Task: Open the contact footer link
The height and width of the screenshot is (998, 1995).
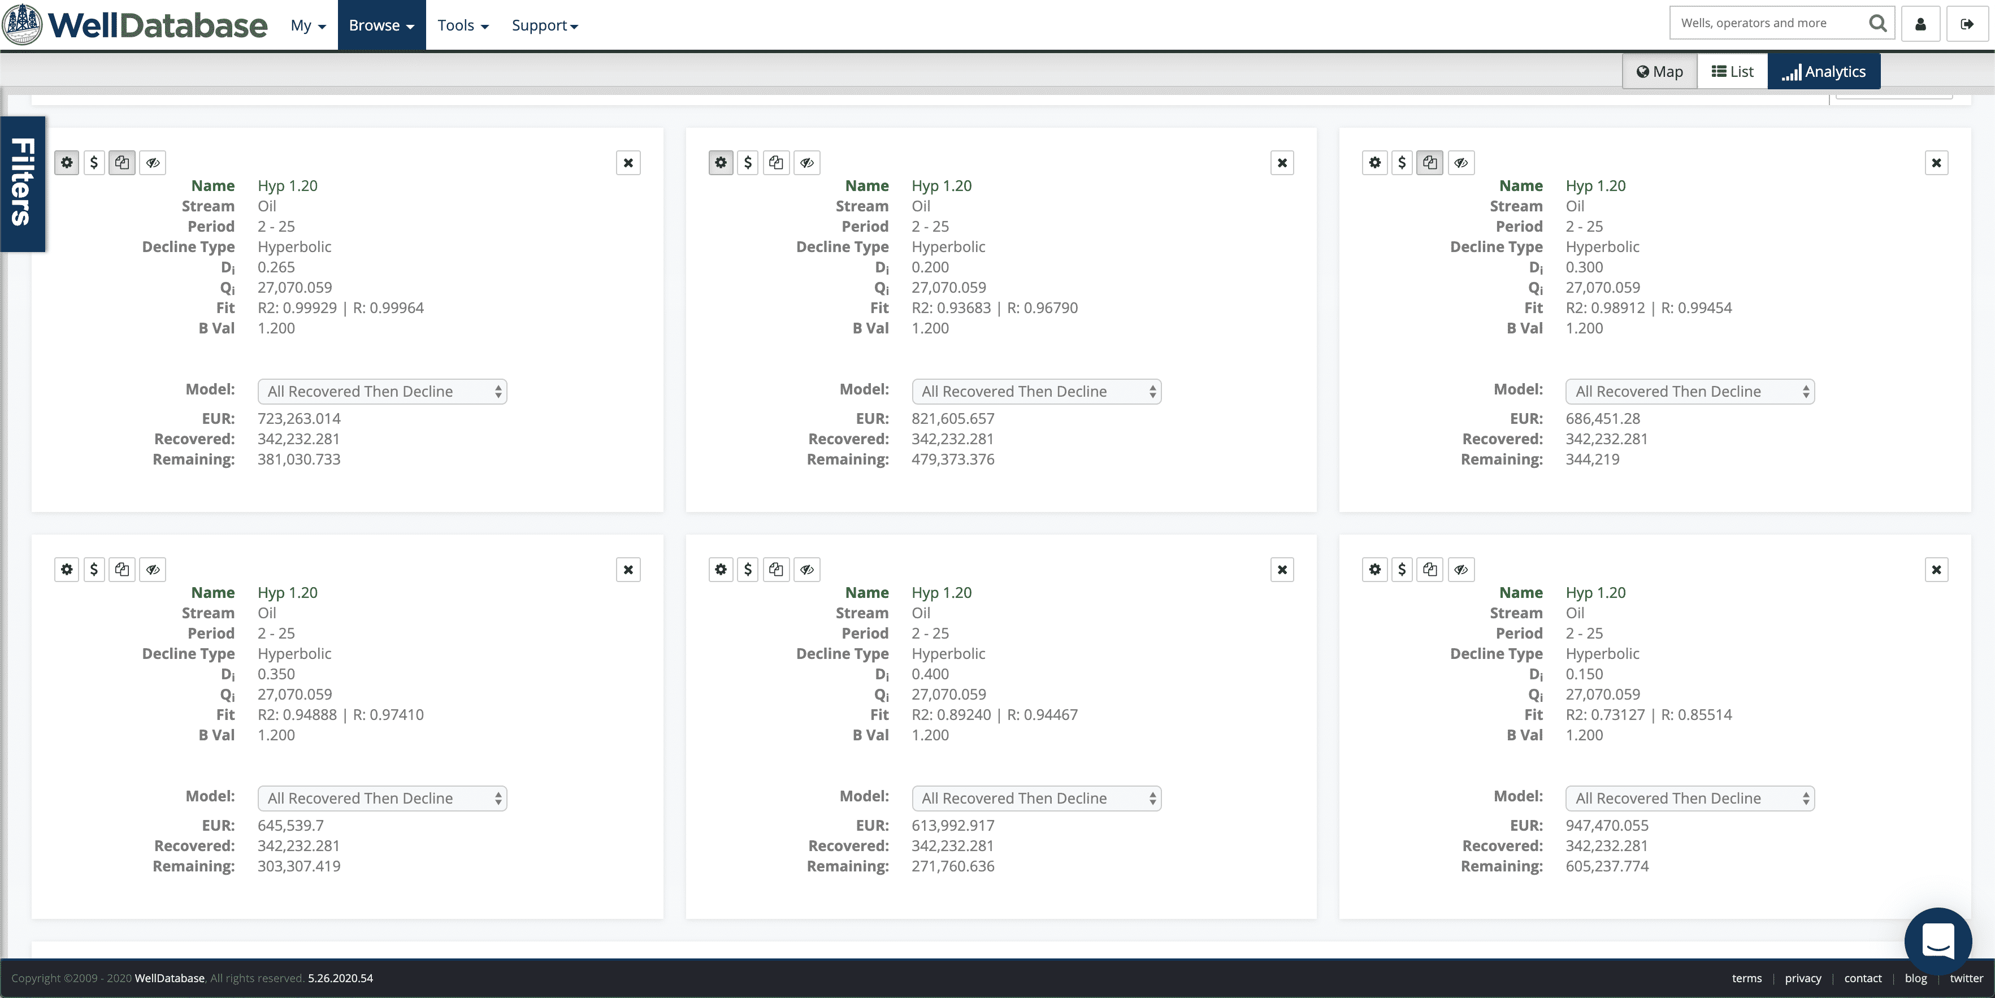Action: 1863,979
